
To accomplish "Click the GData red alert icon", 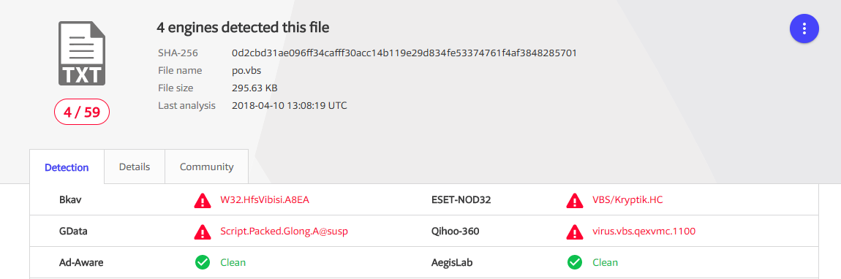I will point(202,232).
